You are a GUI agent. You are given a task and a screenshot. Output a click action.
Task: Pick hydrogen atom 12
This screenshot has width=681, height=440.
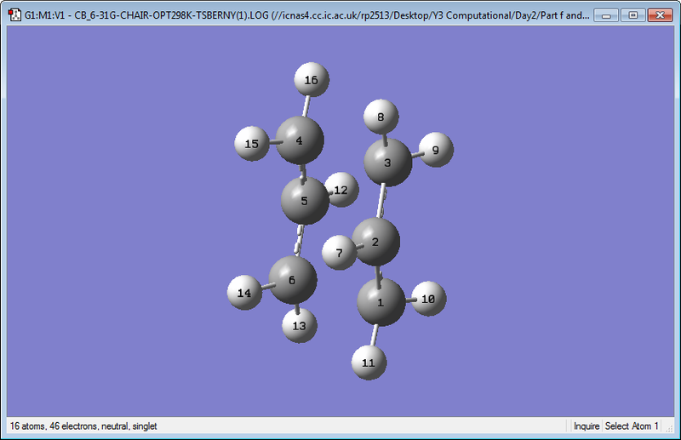coord(343,190)
